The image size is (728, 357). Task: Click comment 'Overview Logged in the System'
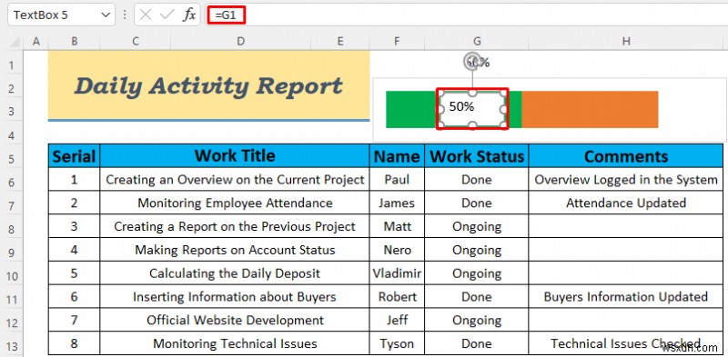626,180
